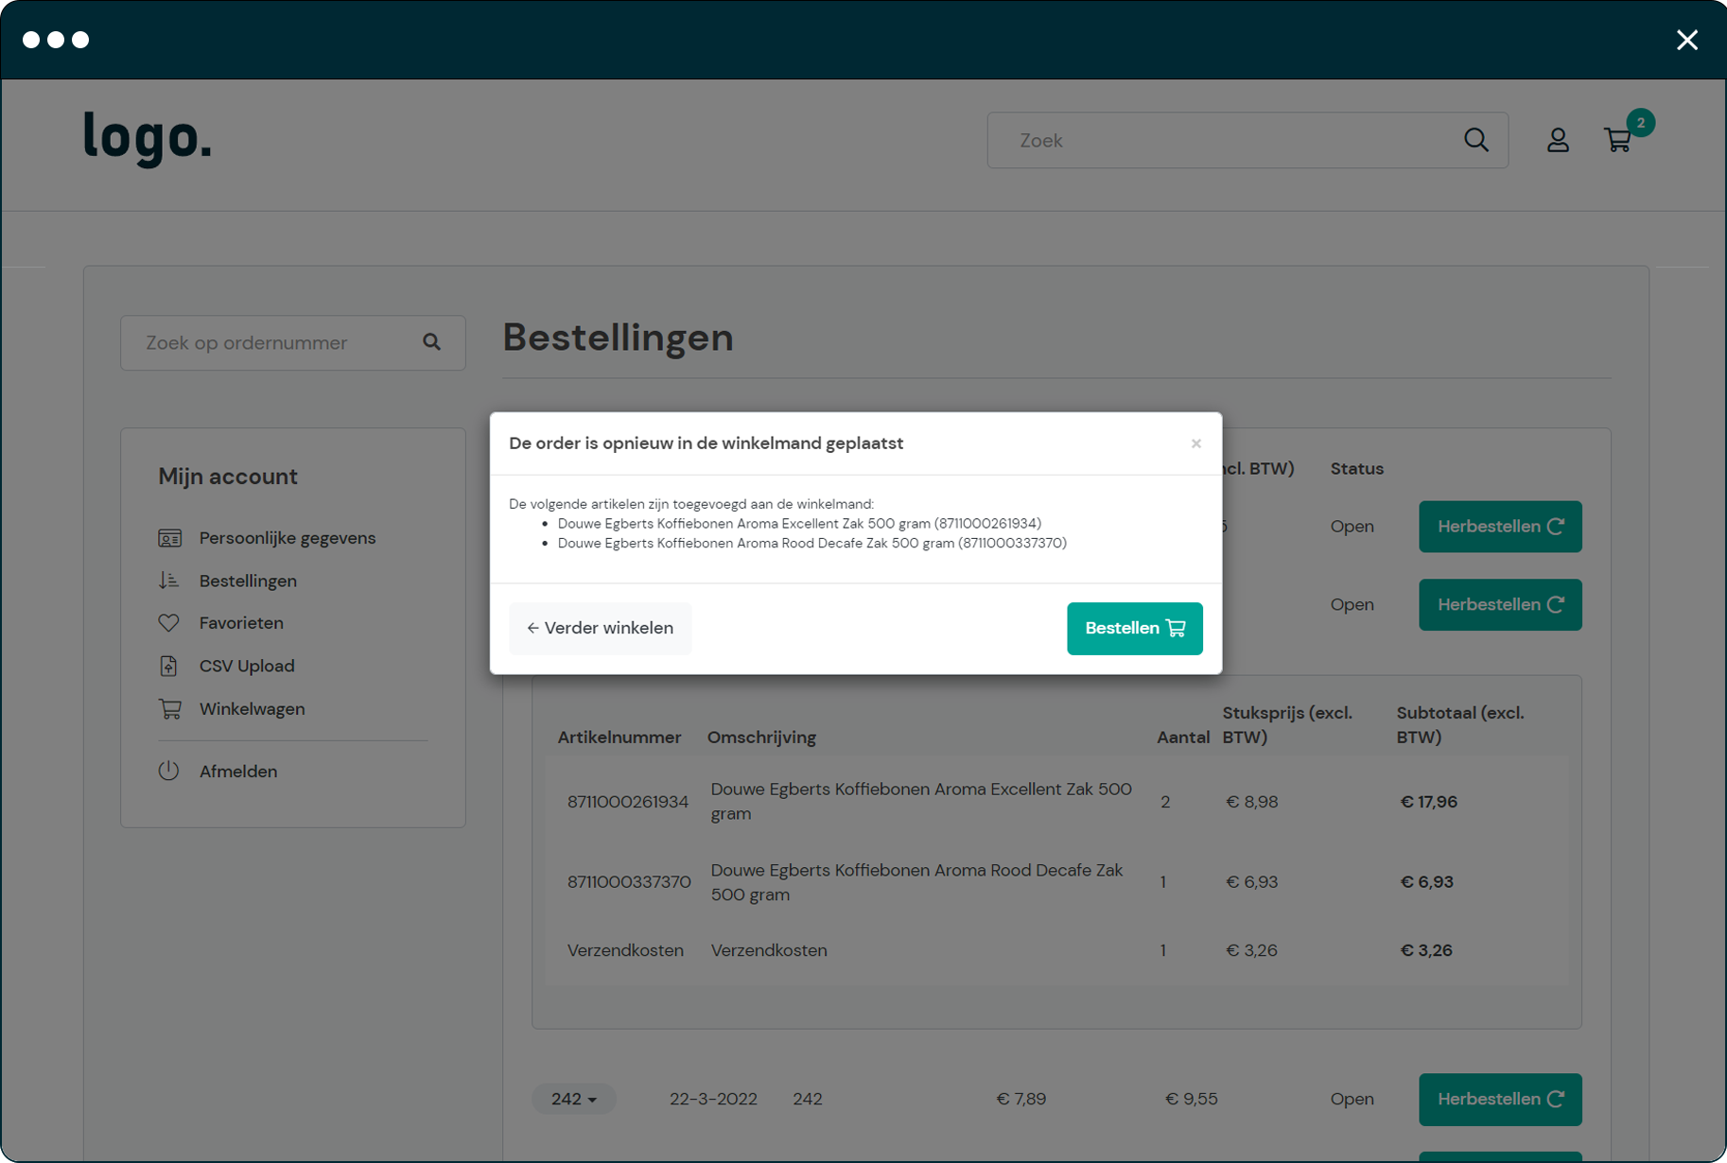Open Bestellingen in account menu
1727x1163 pixels.
pos(248,581)
